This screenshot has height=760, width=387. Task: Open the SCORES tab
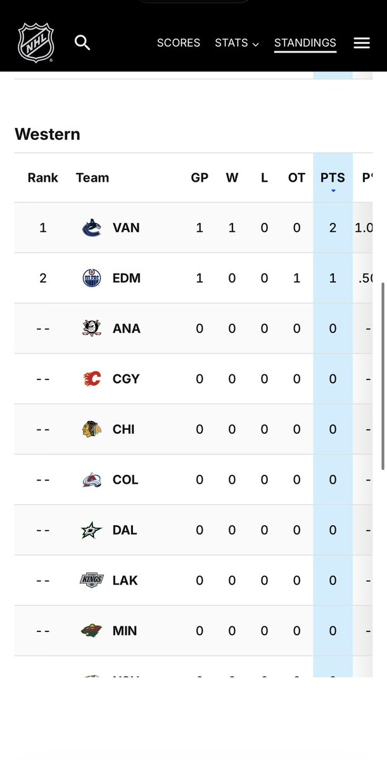[179, 43]
